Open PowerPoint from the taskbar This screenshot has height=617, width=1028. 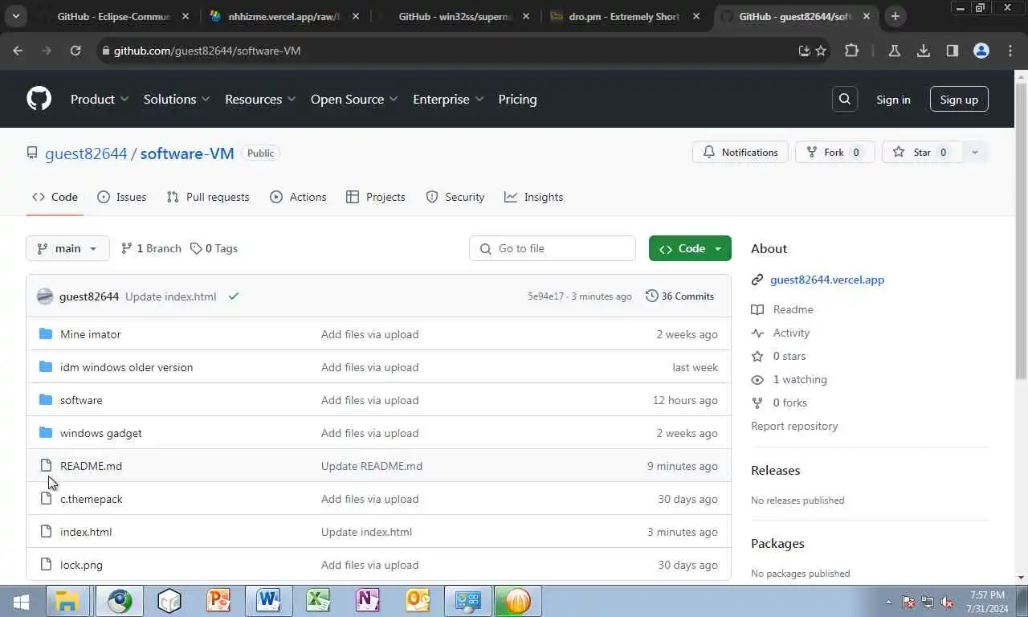tap(218, 601)
